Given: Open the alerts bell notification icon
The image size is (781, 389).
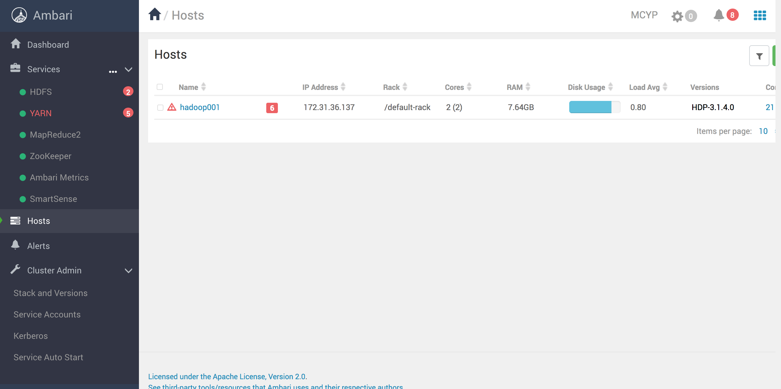Looking at the screenshot, I should pyautogui.click(x=719, y=15).
